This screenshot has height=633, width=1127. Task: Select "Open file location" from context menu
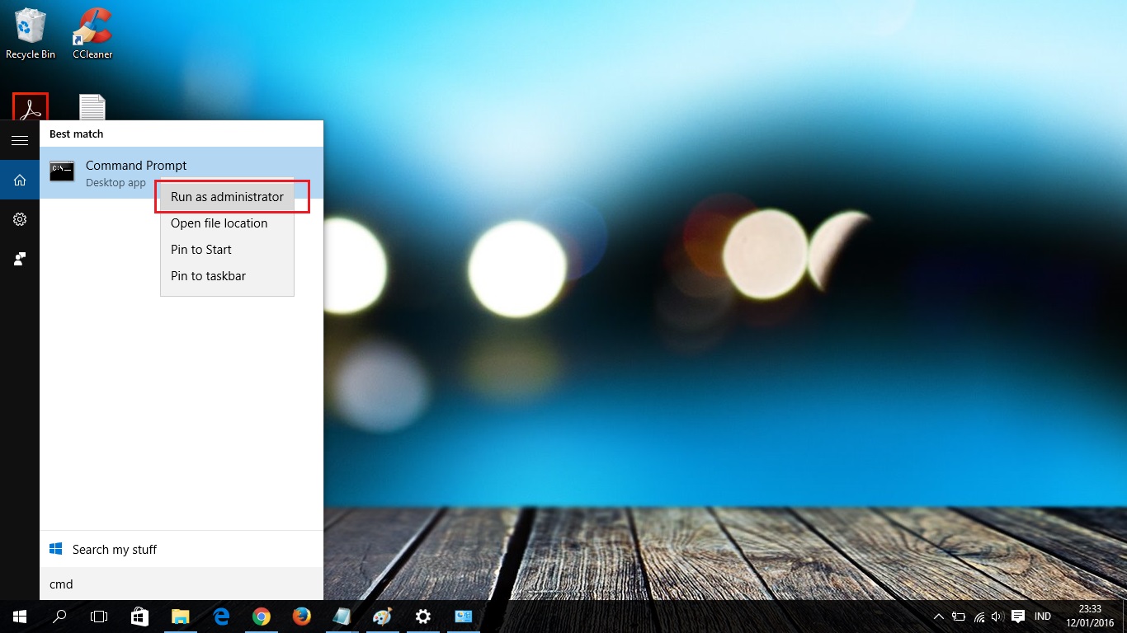219,223
